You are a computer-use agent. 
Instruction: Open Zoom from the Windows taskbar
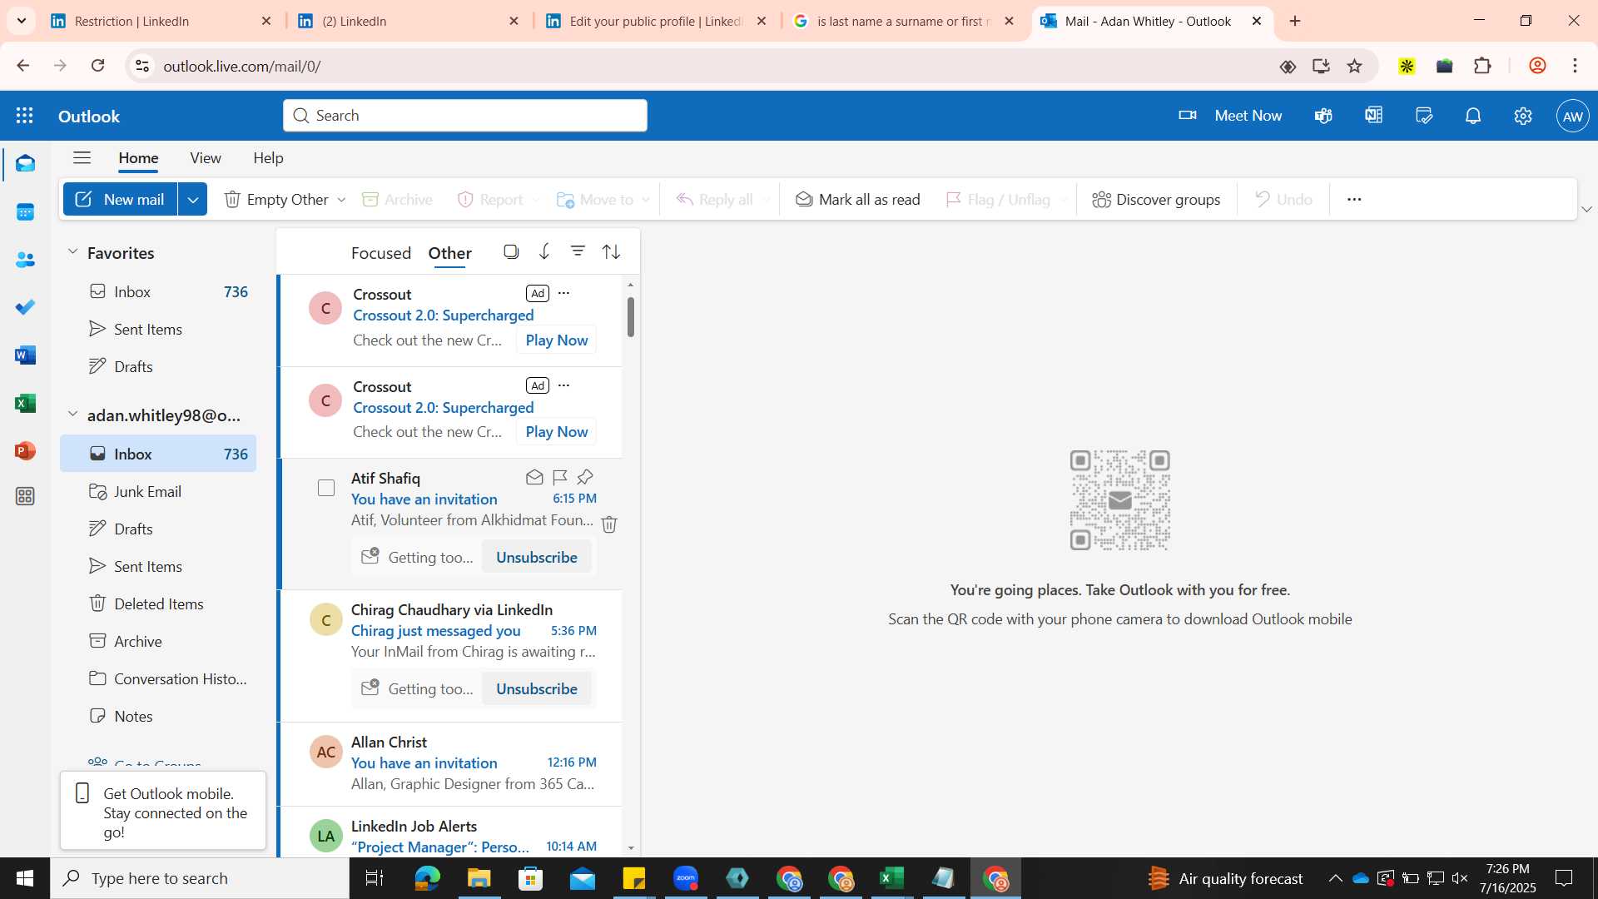686,878
